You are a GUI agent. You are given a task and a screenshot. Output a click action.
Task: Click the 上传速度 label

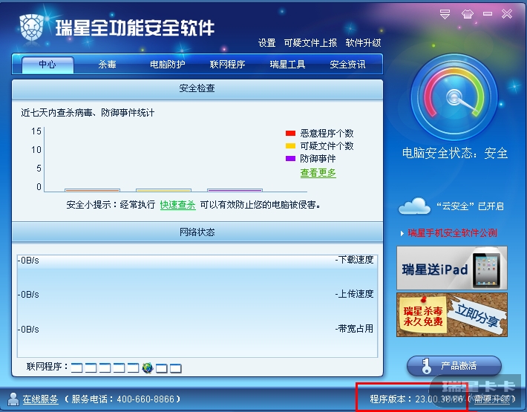coord(354,294)
